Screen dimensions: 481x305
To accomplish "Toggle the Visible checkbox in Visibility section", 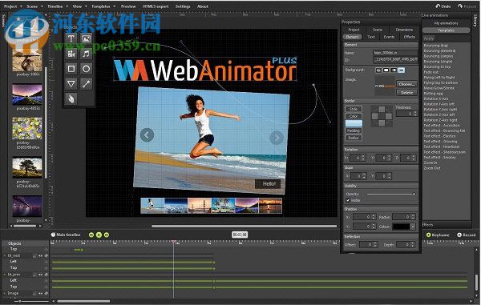I will tap(348, 200).
